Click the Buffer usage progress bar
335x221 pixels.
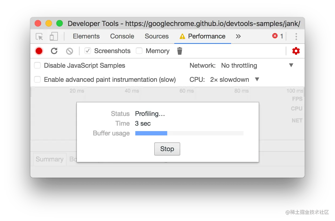pyautogui.click(x=189, y=133)
